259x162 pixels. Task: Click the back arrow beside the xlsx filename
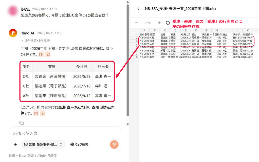click(x=138, y=9)
